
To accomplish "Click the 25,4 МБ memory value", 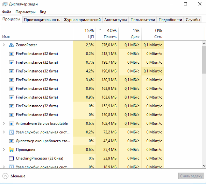I will pyautogui.click(x=110, y=150).
